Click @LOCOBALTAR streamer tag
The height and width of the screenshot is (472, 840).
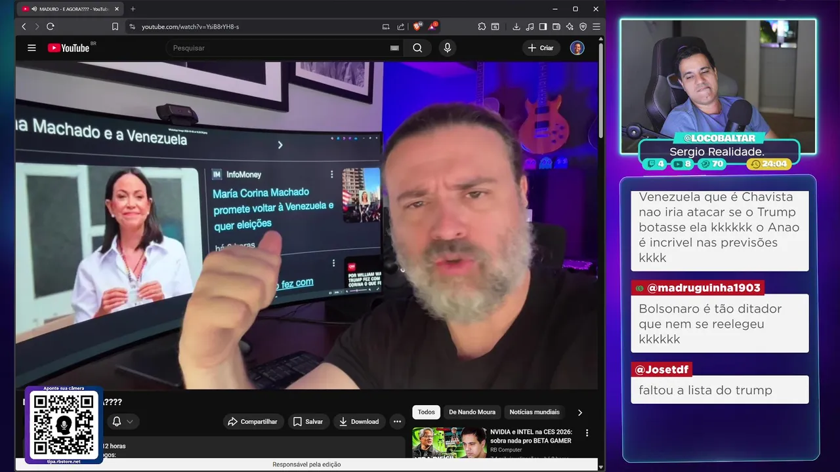[x=719, y=138]
